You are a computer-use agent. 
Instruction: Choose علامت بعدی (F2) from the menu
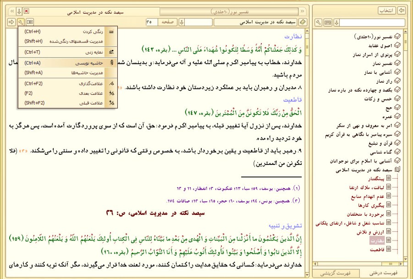click(68, 93)
